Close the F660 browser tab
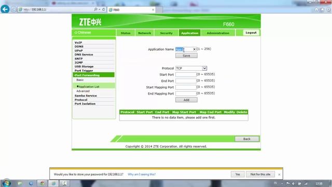 point(153,10)
